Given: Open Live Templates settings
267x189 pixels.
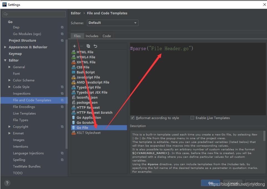Looking at the screenshot, I should (24, 114).
